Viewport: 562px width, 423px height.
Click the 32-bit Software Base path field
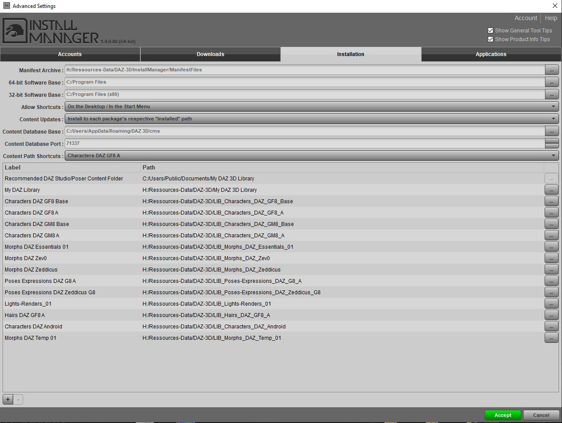point(305,94)
